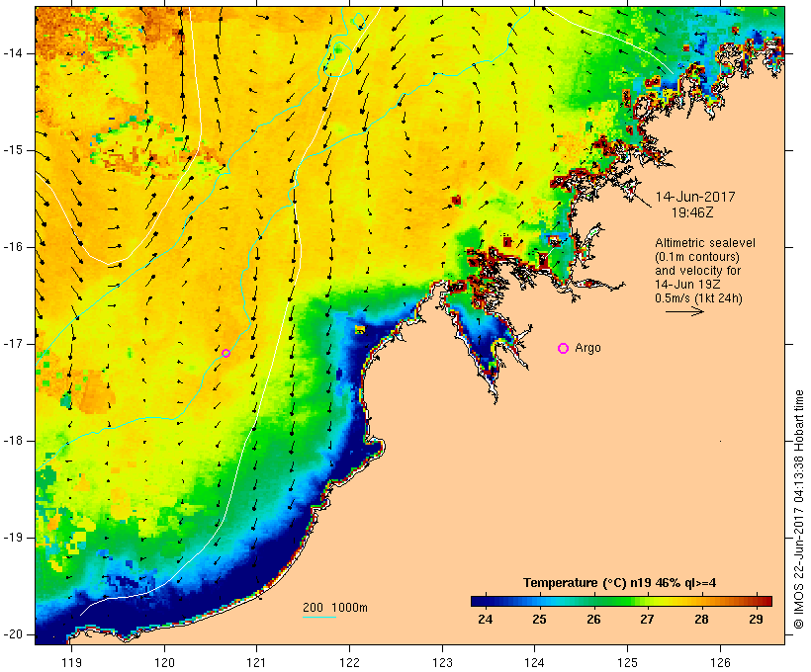Click the cyan isobath legend line
Screen dimensions: 811x672
pyautogui.click(x=319, y=617)
